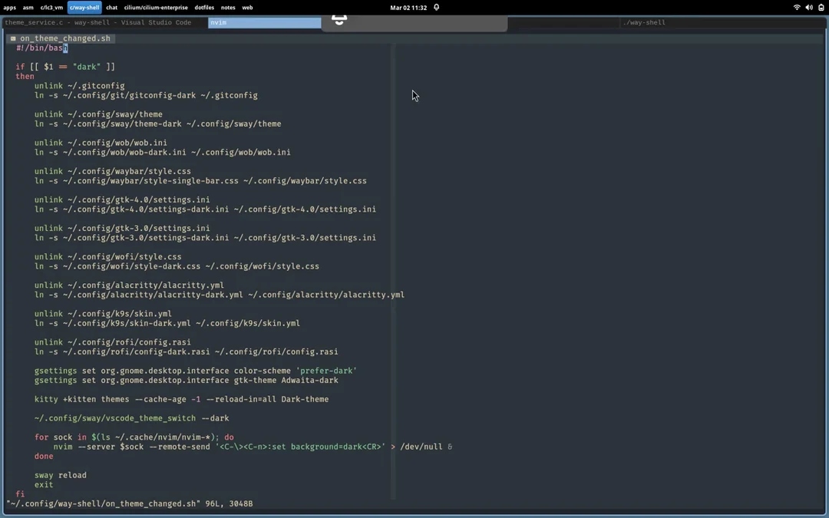Image resolution: width=829 pixels, height=518 pixels.
Task: Select the ./way-shell window entry
Action: tap(645, 22)
